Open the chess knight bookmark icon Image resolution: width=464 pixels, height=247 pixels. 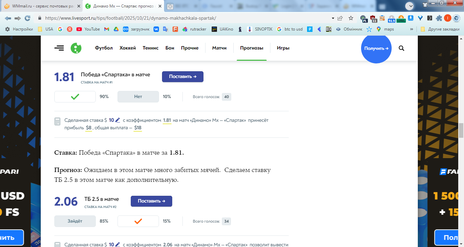(240, 29)
